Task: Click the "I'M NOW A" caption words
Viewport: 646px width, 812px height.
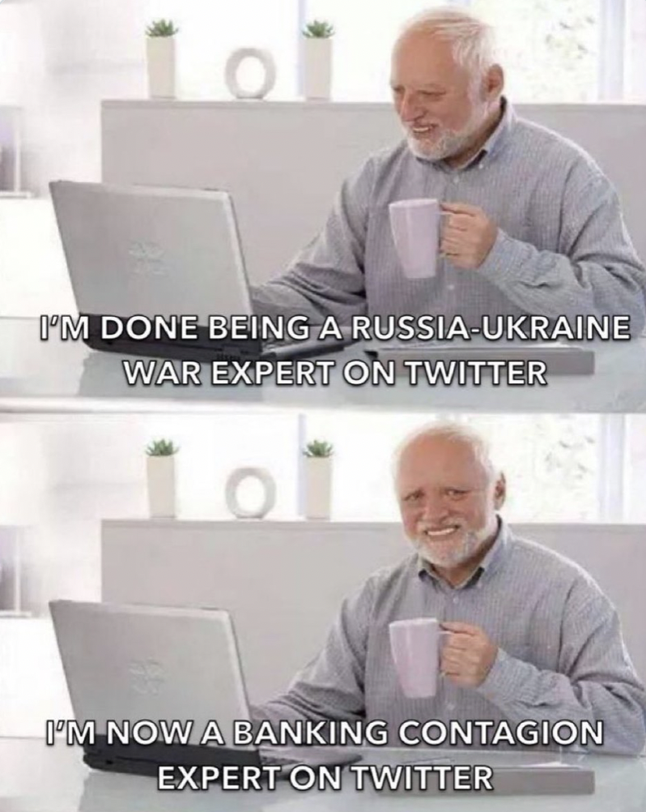Action: click(x=133, y=734)
